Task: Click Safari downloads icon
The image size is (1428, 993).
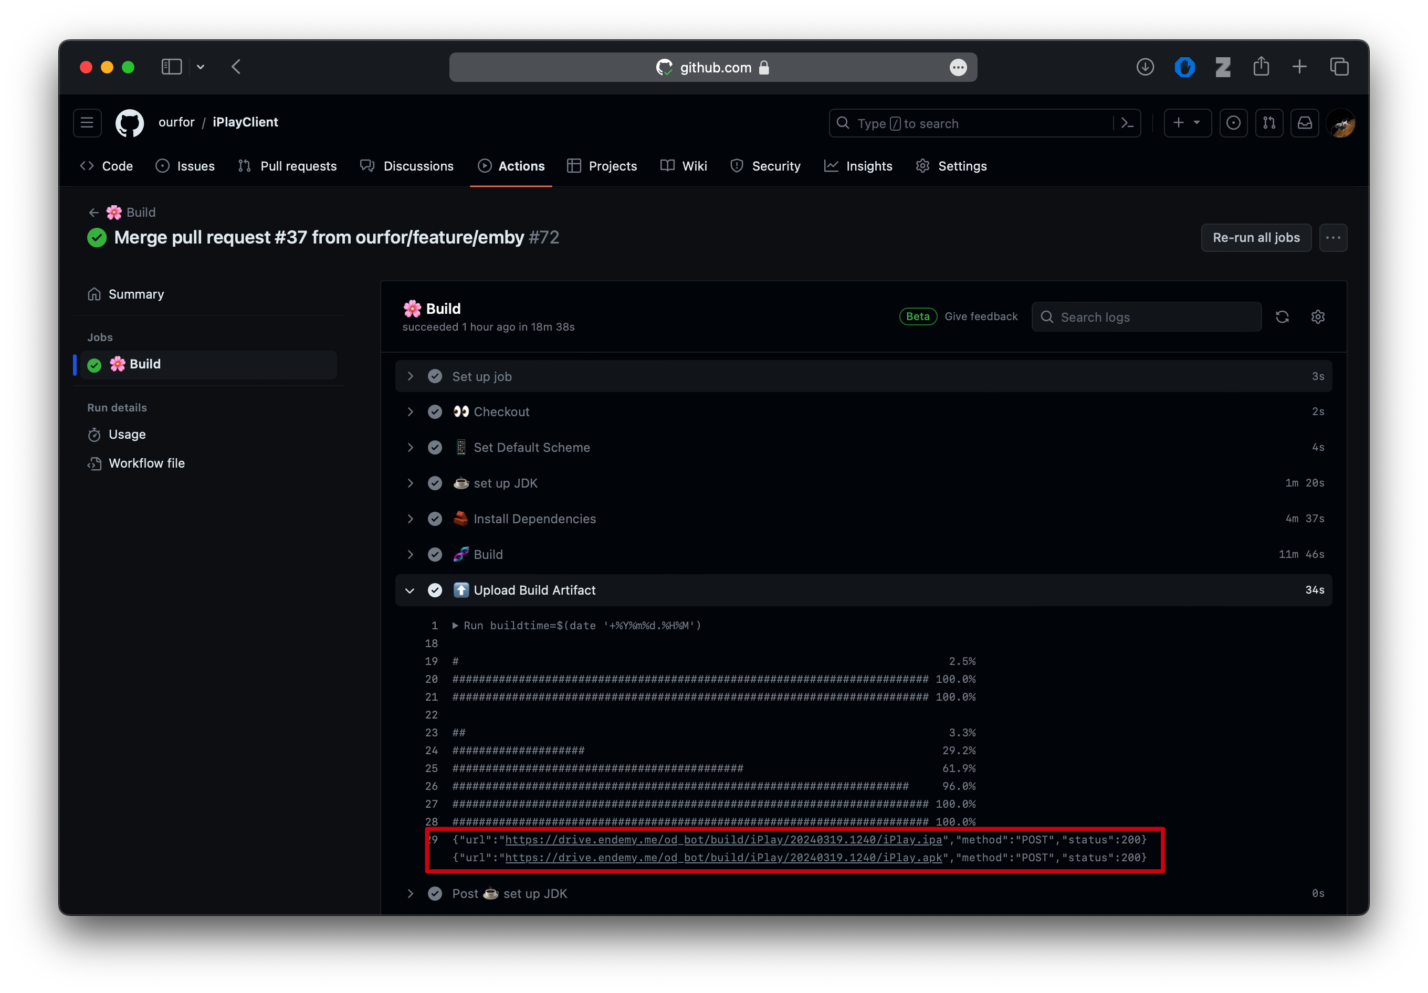Action: pos(1144,67)
